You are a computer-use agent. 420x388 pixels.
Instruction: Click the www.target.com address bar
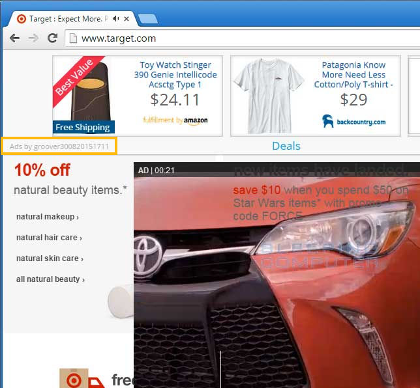(243, 38)
